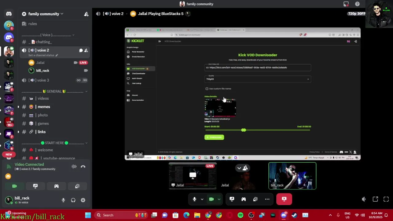Image resolution: width=393 pixels, height=221 pixels.
Task: Launch activities from the call bar
Action: coord(243,199)
